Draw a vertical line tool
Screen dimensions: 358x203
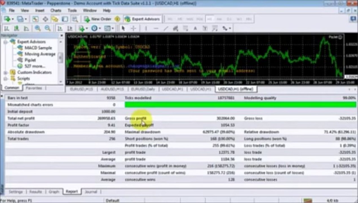point(146,28)
